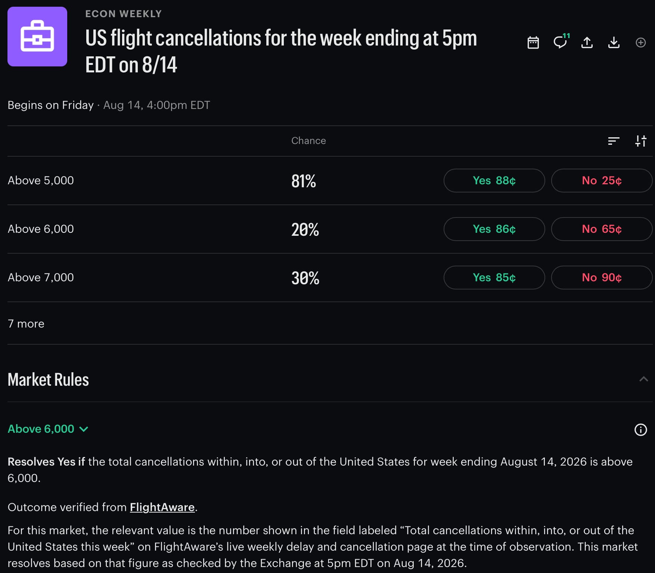Select No 90¢ for Above 7,000

[602, 278]
